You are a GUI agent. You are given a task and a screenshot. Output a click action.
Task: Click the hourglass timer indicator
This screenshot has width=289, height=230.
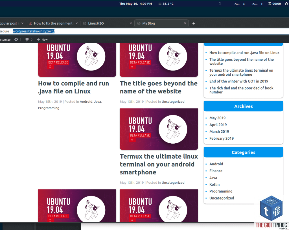tap(274, 4)
